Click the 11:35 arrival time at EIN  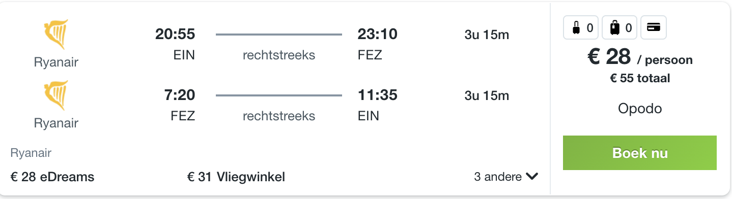377,95
